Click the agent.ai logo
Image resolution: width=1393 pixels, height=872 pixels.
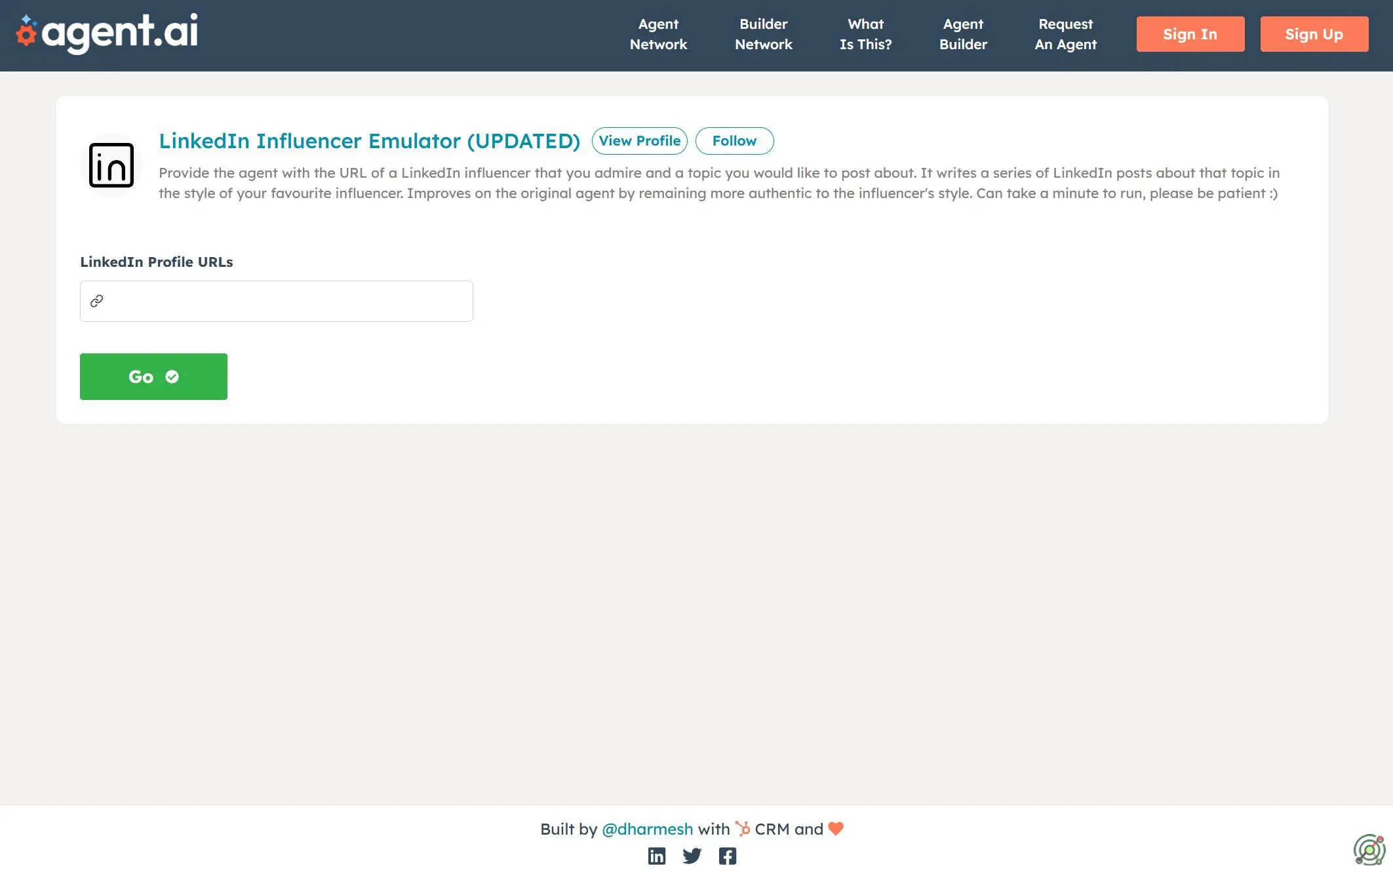tap(107, 33)
